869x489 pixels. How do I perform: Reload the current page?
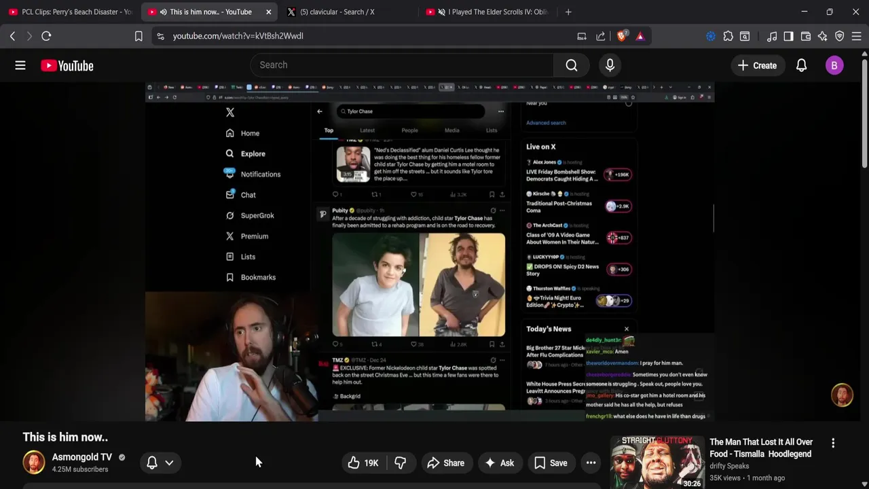pos(46,36)
